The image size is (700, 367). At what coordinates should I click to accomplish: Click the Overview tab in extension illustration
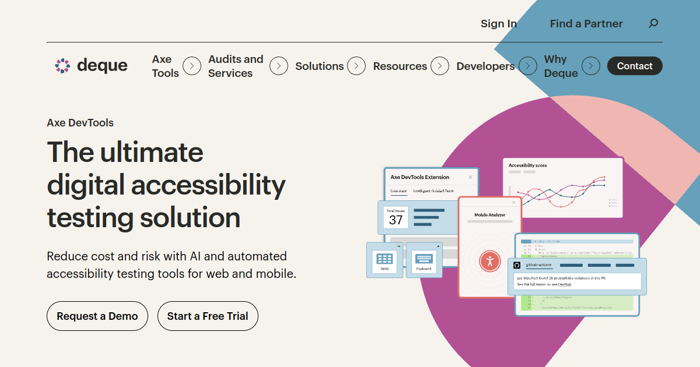coord(398,191)
